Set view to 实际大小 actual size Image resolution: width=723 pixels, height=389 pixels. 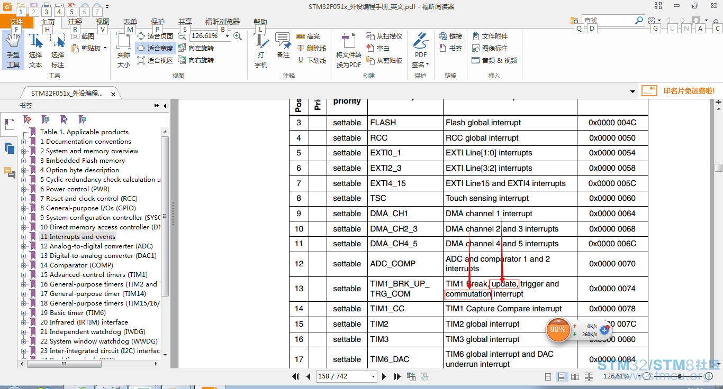point(124,50)
